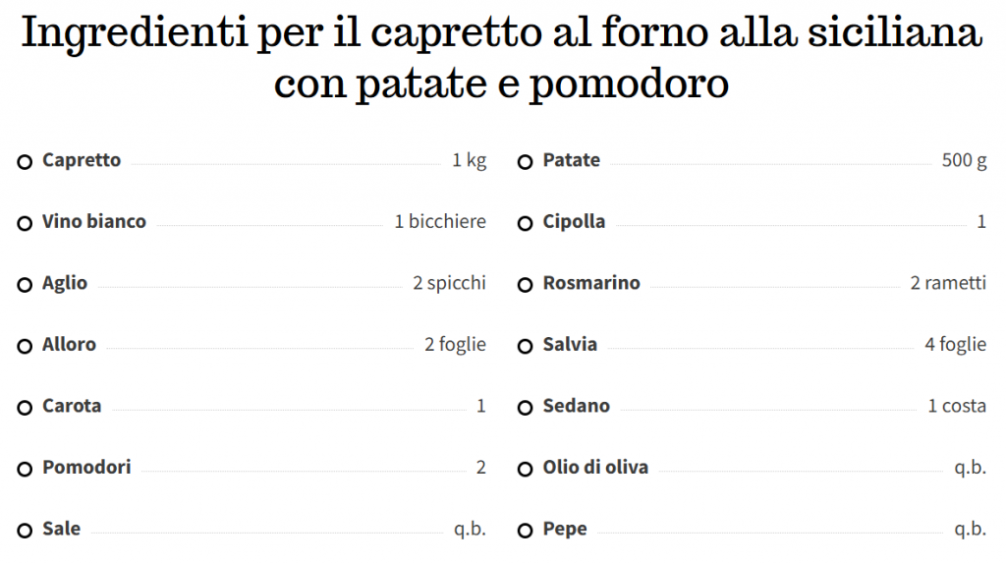The image size is (1006, 564).
Task: Tick the Vino bianco ingredient circle
Action: (25, 223)
